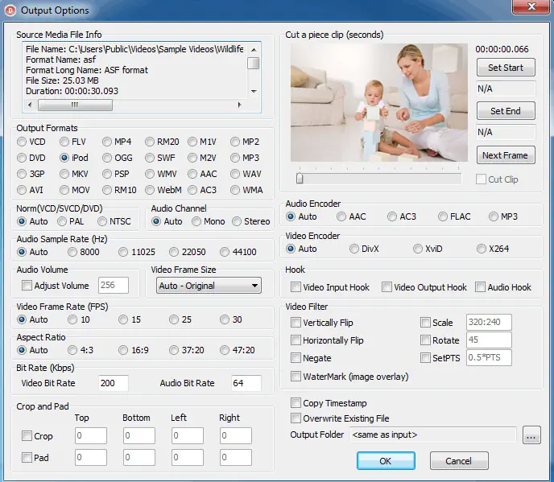Click horizontal scrollbar thumb in file info
The width and height of the screenshot is (554, 482).
click(75, 105)
